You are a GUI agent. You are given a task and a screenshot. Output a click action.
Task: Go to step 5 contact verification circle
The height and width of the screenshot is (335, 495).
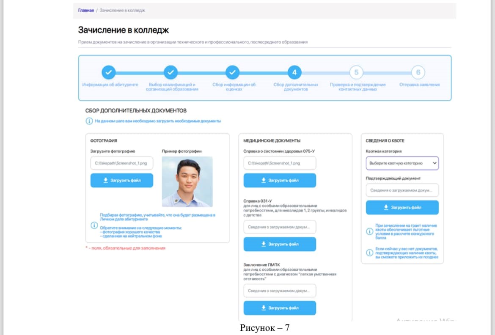tap(356, 72)
